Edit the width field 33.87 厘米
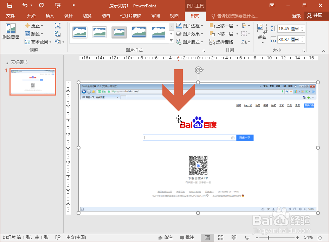 tap(289, 39)
